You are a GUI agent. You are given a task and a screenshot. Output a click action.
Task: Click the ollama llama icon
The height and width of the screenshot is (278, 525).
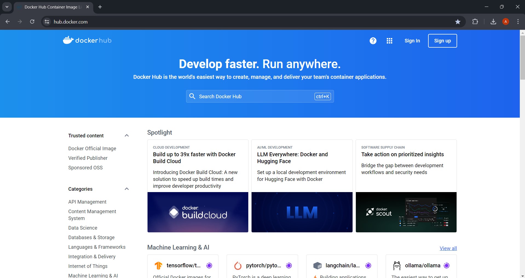[397, 265]
